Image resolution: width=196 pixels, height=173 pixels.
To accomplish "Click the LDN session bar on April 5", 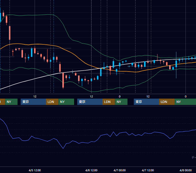I will coord(52,102).
